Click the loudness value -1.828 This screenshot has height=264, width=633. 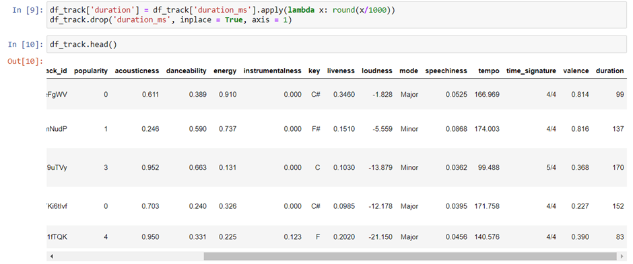382,95
